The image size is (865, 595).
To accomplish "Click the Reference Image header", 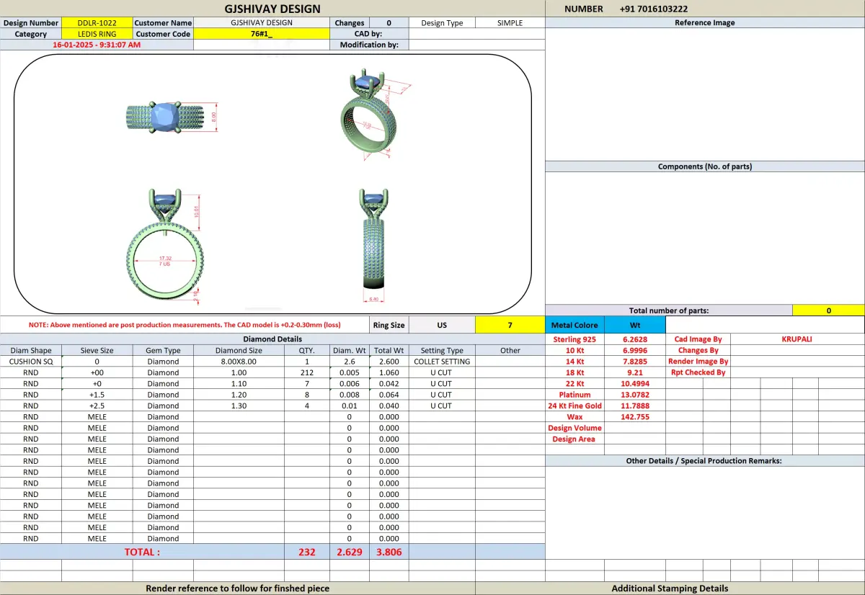I will coord(704,22).
